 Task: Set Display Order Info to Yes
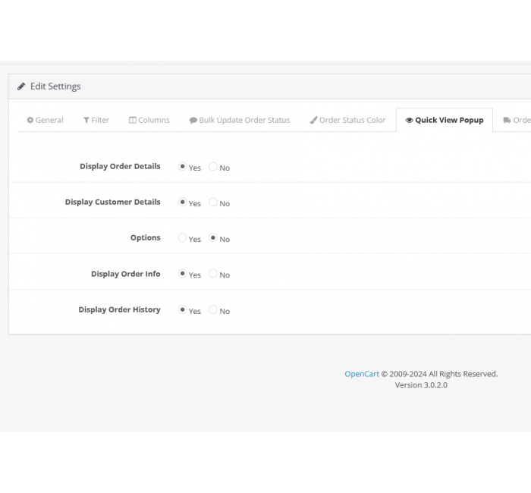(x=183, y=274)
